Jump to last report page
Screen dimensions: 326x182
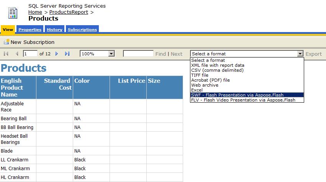67,54
